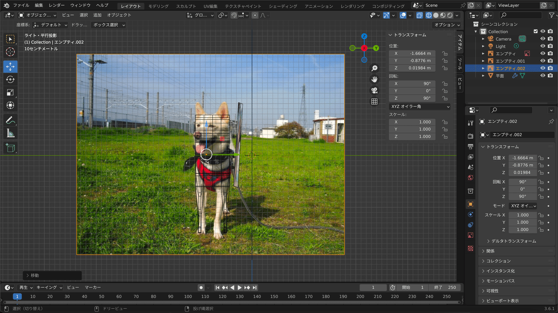The image size is (558, 313).
Task: Toggle camera view gizmo icon
Action: coord(374,91)
